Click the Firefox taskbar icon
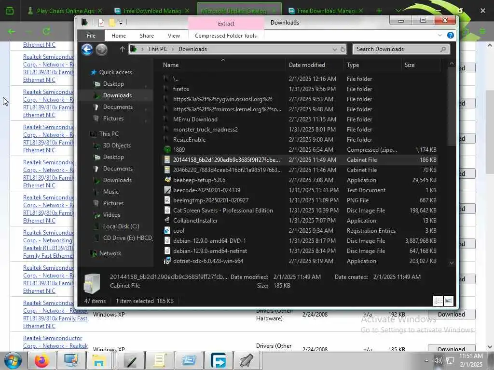This screenshot has height=370, width=494. pyautogui.click(x=42, y=360)
